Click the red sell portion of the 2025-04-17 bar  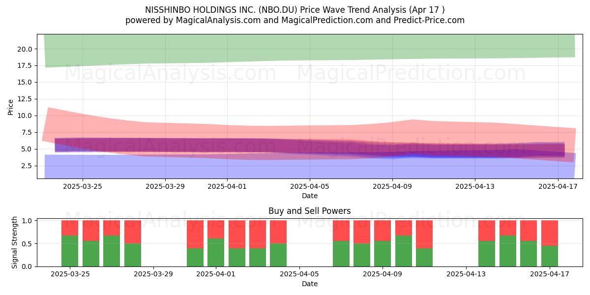click(x=549, y=233)
